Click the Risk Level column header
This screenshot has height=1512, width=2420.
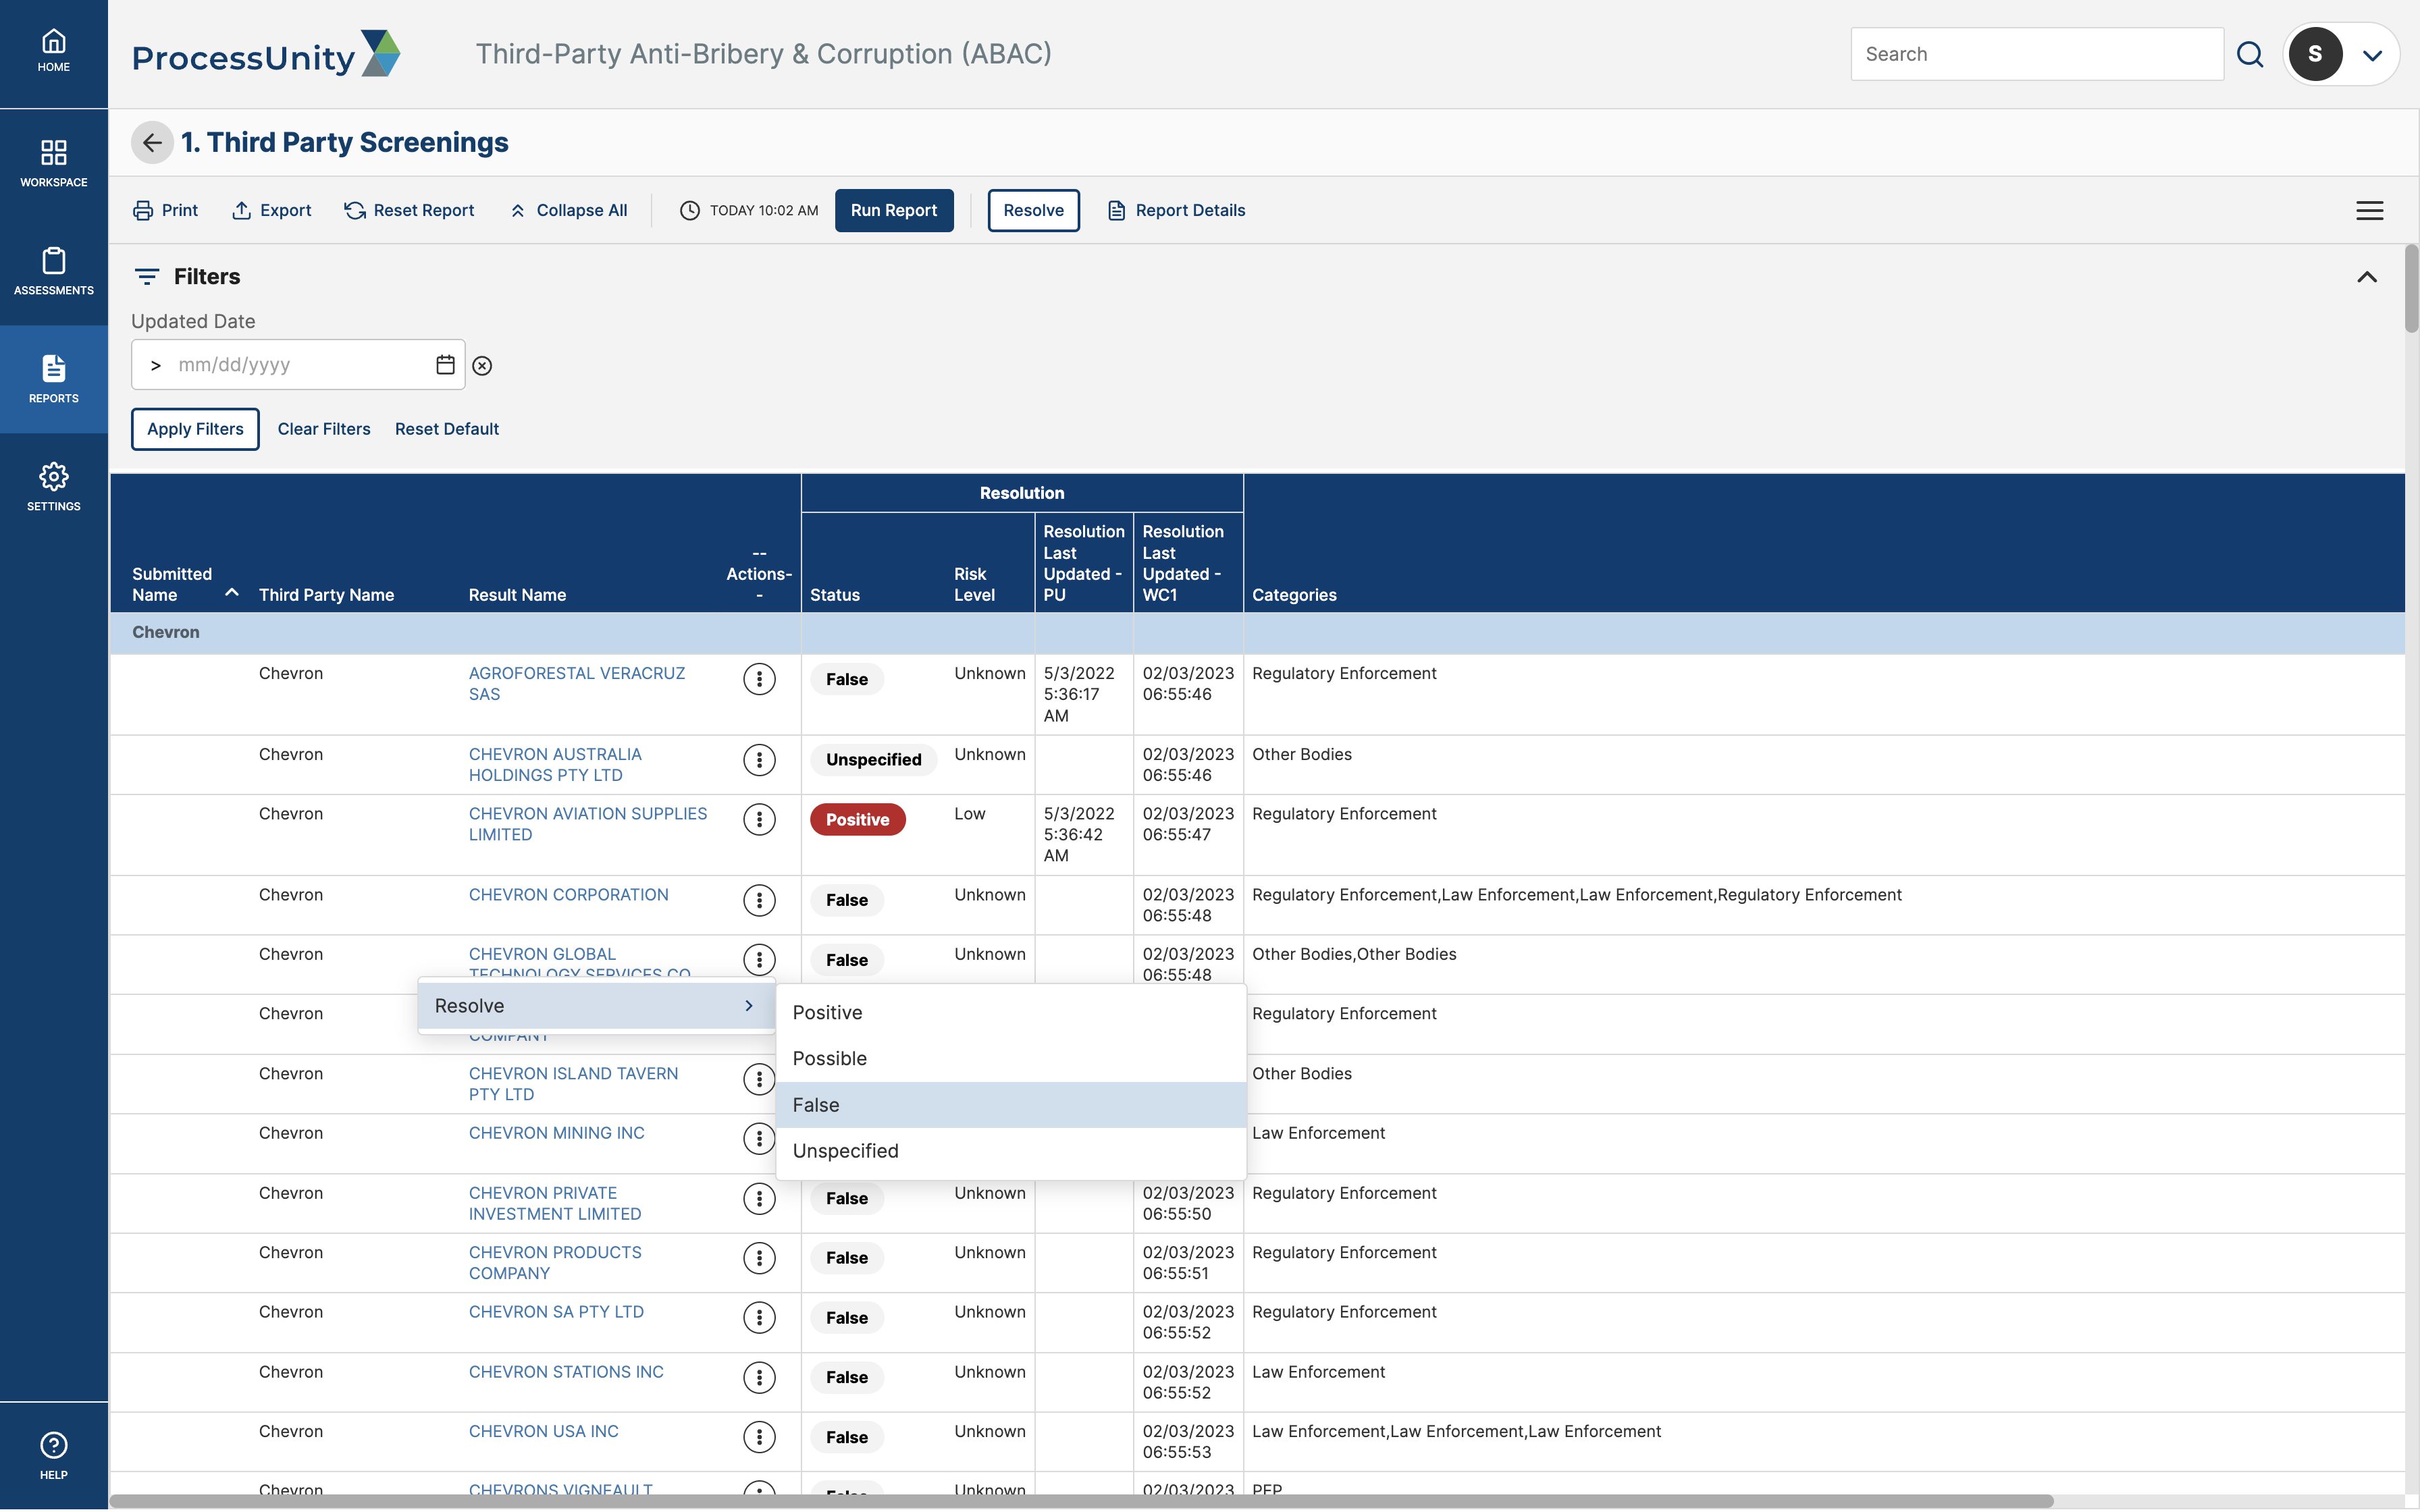(974, 584)
